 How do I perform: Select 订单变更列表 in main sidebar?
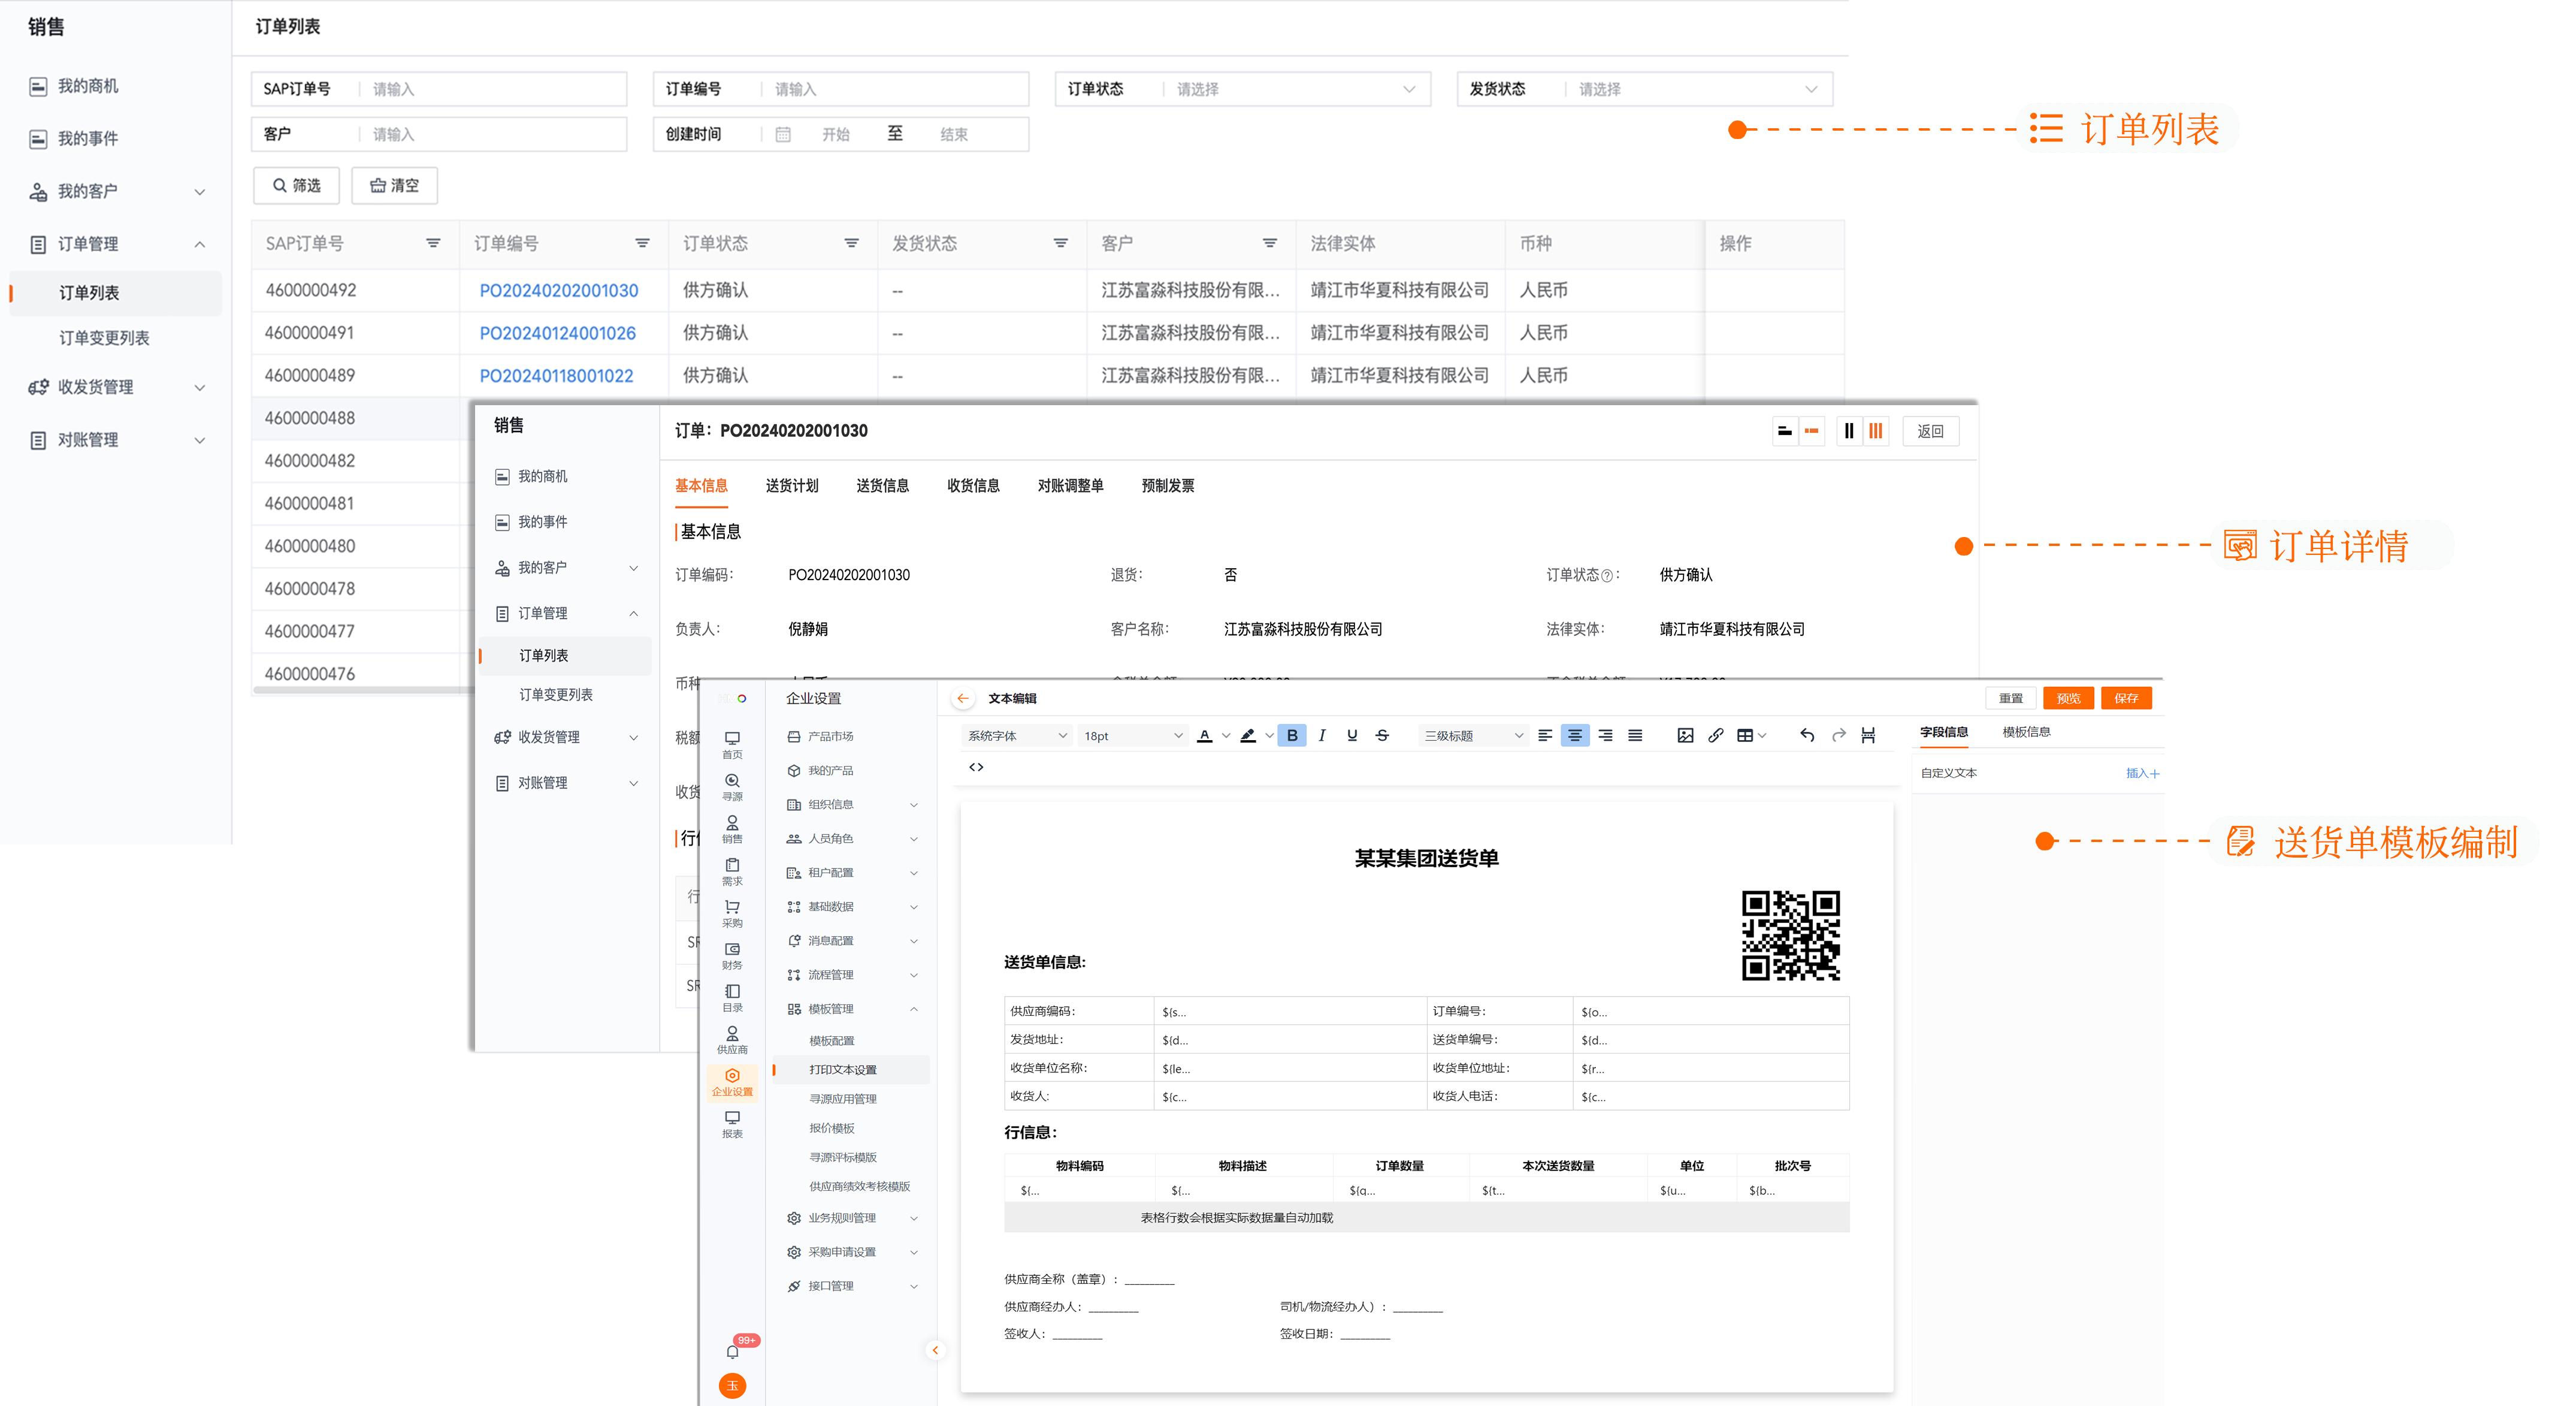(x=104, y=338)
